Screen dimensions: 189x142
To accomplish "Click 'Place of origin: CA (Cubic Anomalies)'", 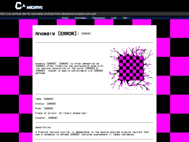I will [x=61, y=113].
